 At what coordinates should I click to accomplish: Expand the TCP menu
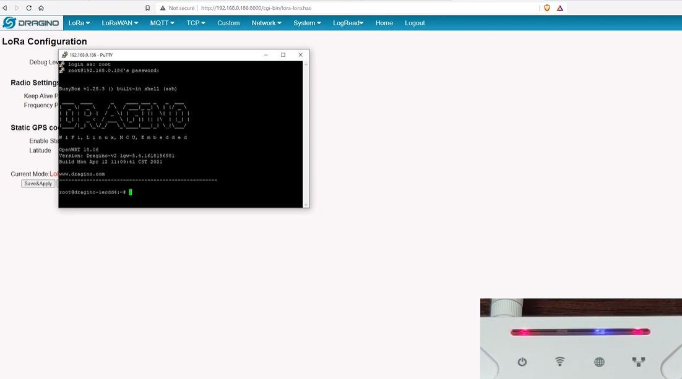point(196,23)
